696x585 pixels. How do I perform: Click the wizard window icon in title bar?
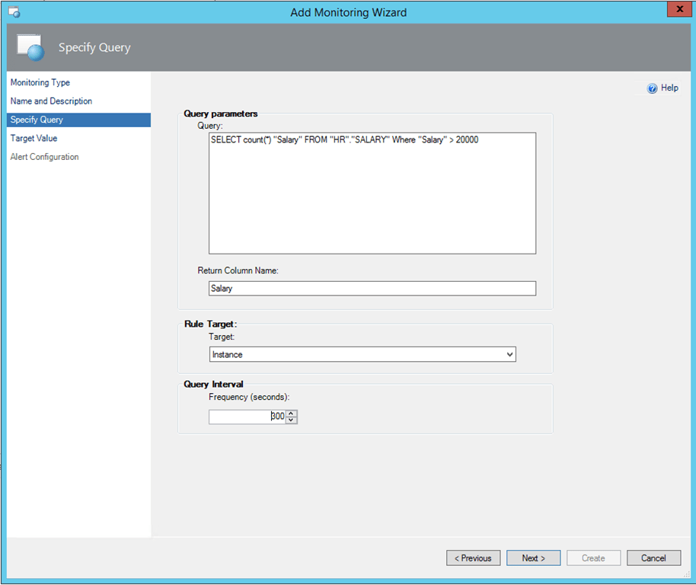click(x=14, y=12)
